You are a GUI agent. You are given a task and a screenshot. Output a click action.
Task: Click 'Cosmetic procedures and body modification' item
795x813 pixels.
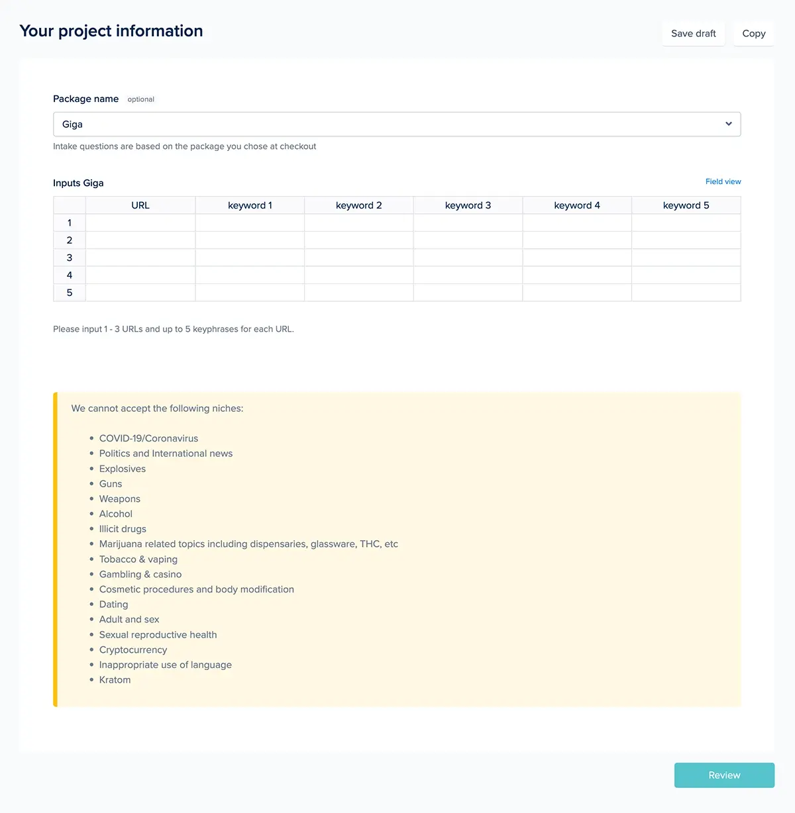coord(197,589)
